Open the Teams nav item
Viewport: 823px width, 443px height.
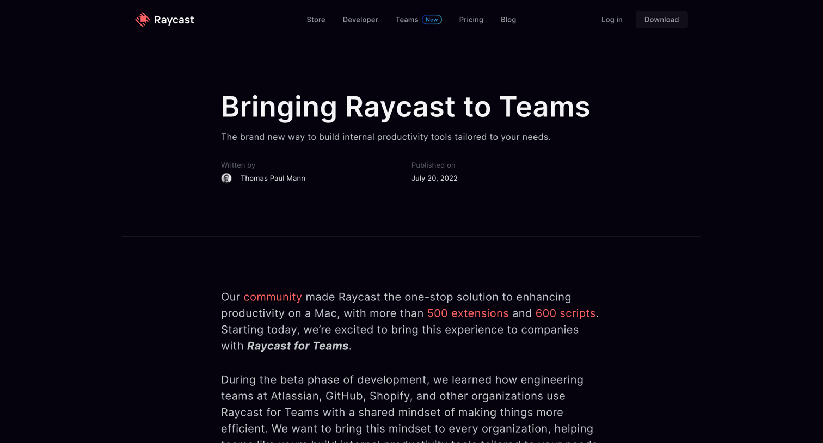(x=407, y=20)
